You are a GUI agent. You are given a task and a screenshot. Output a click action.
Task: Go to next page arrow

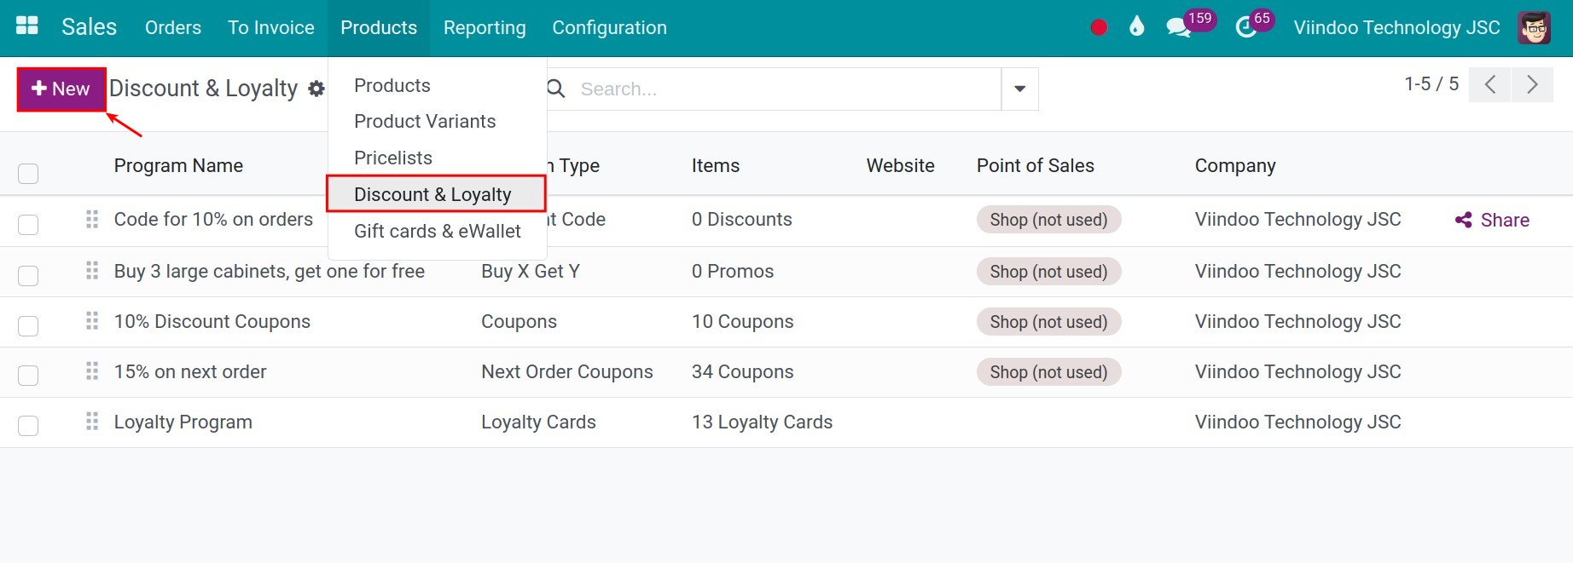tap(1532, 84)
